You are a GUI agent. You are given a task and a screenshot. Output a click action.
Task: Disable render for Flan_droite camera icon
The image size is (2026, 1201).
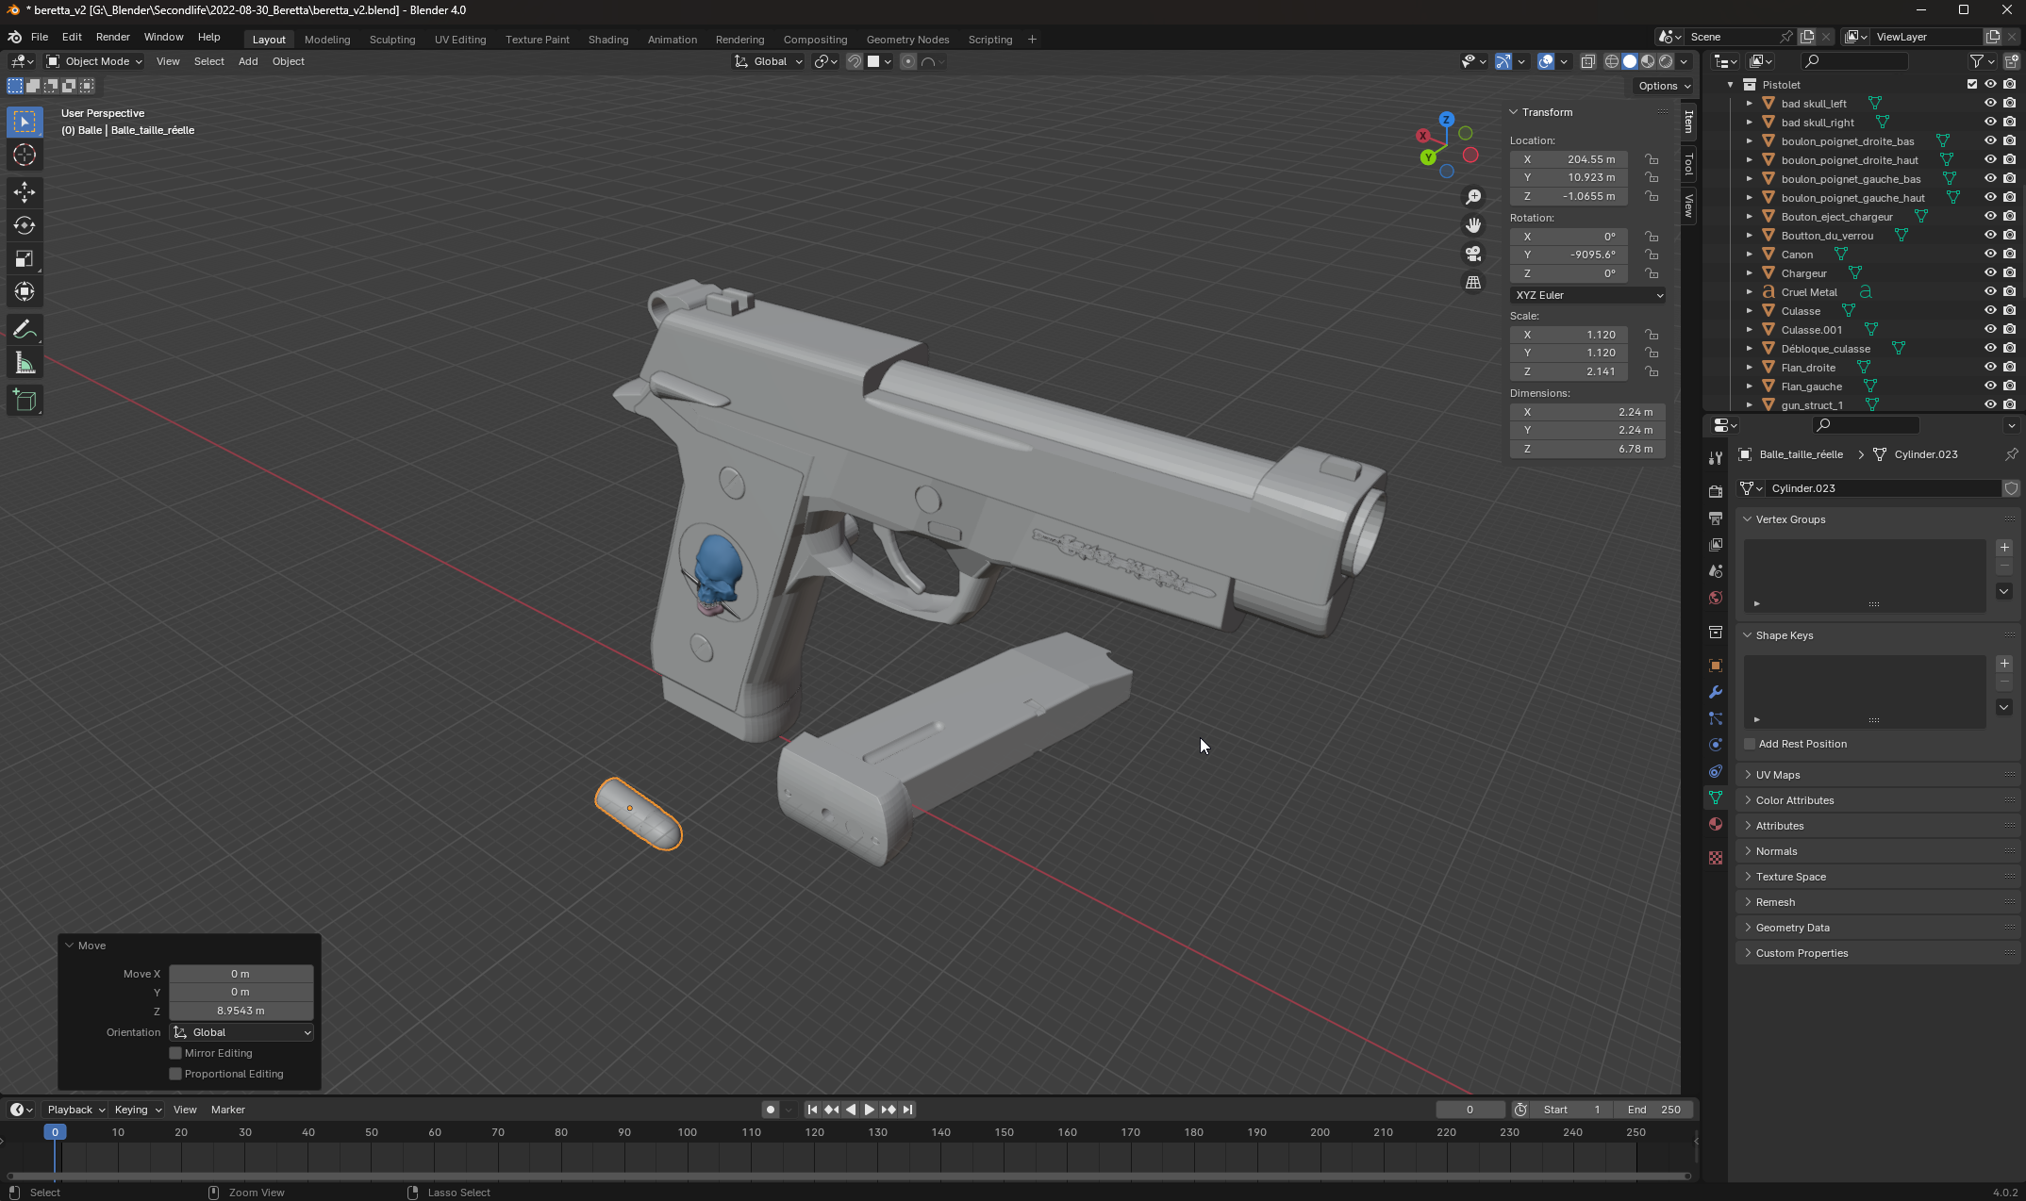click(2010, 367)
